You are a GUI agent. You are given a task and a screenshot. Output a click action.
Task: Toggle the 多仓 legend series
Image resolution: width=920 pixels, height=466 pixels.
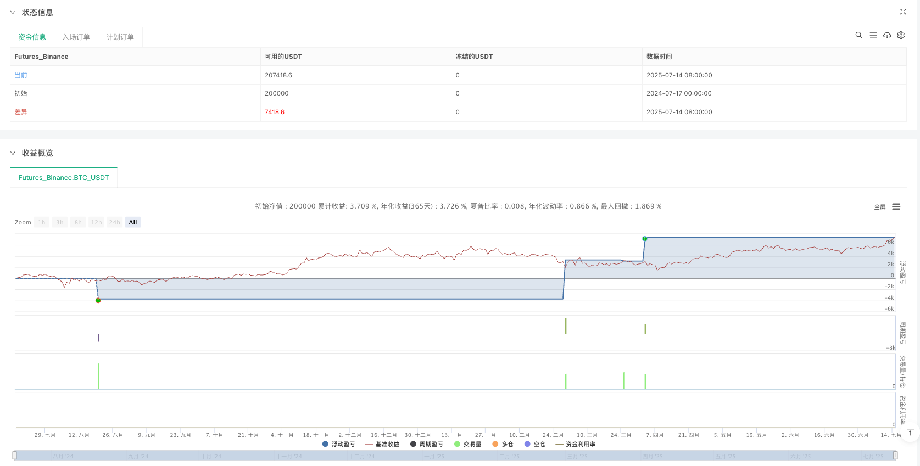(503, 444)
